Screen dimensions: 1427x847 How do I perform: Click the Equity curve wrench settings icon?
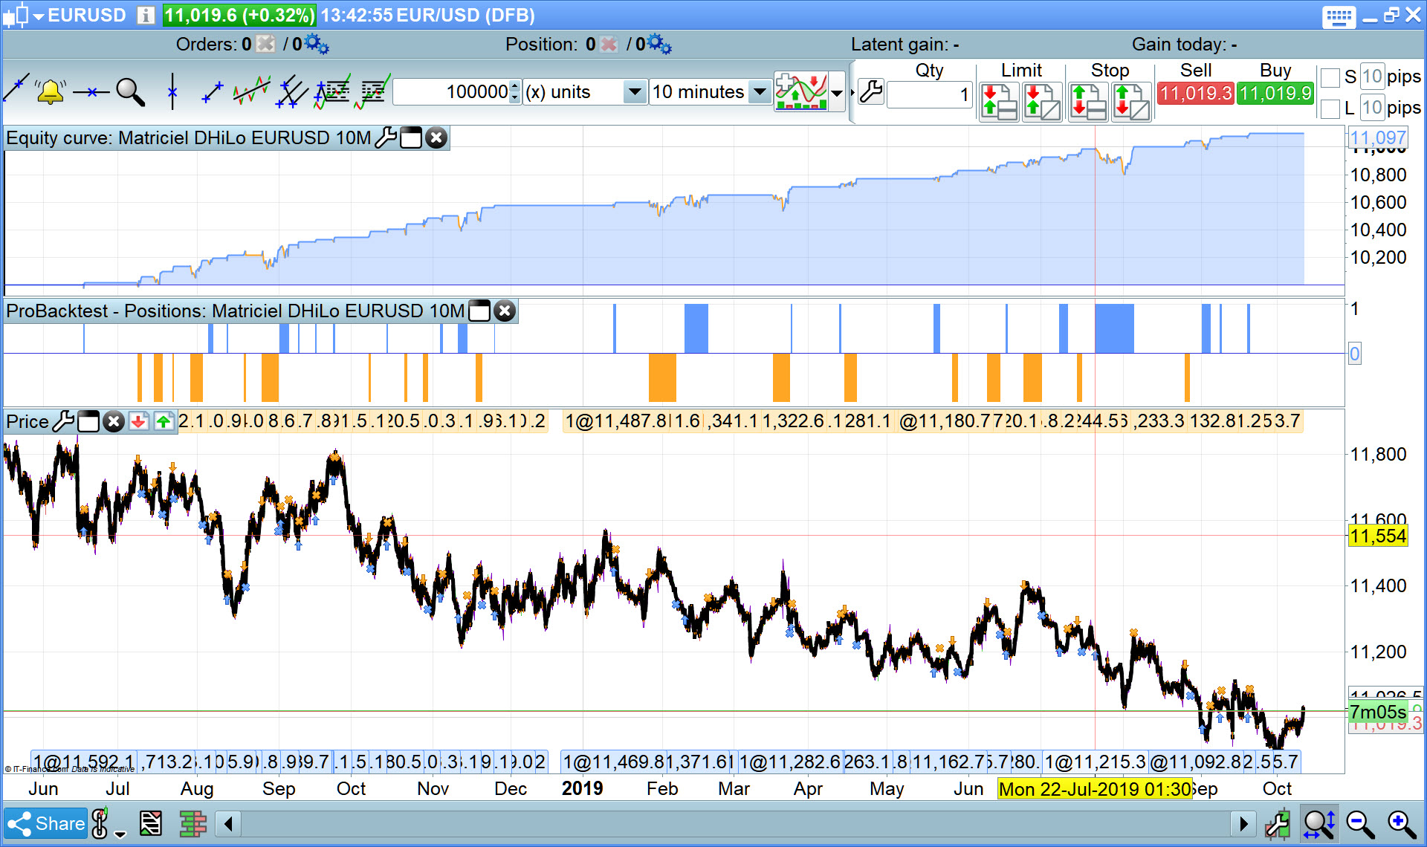[385, 138]
